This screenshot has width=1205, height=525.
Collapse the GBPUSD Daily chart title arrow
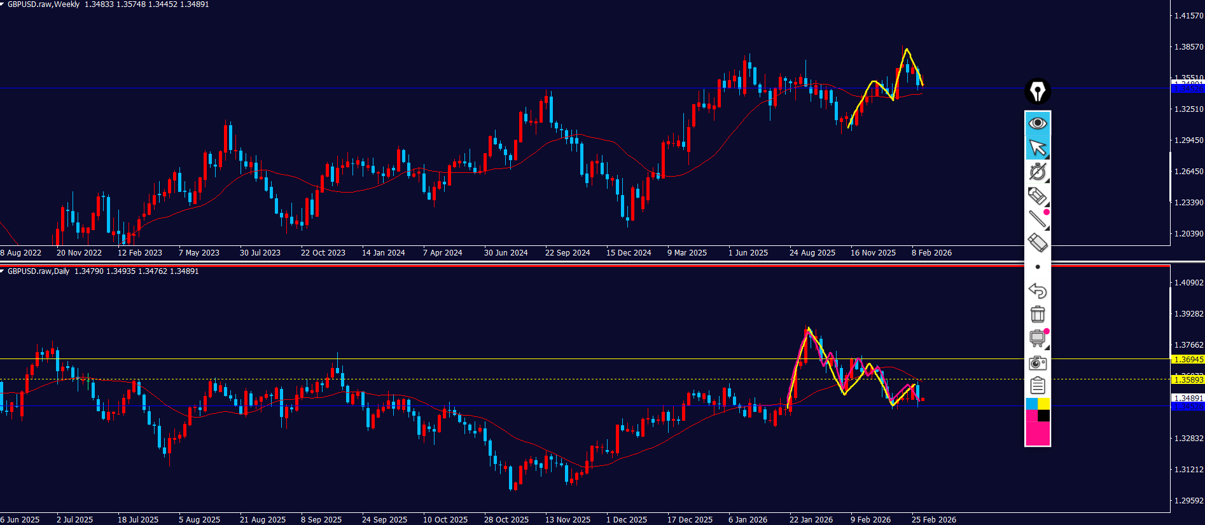[x=3, y=271]
